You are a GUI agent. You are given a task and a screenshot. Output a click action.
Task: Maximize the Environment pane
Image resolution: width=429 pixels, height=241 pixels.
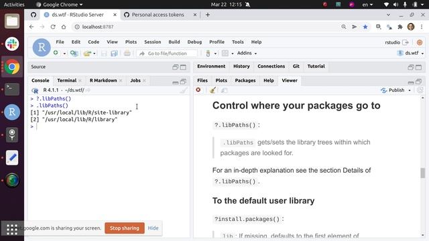point(418,67)
